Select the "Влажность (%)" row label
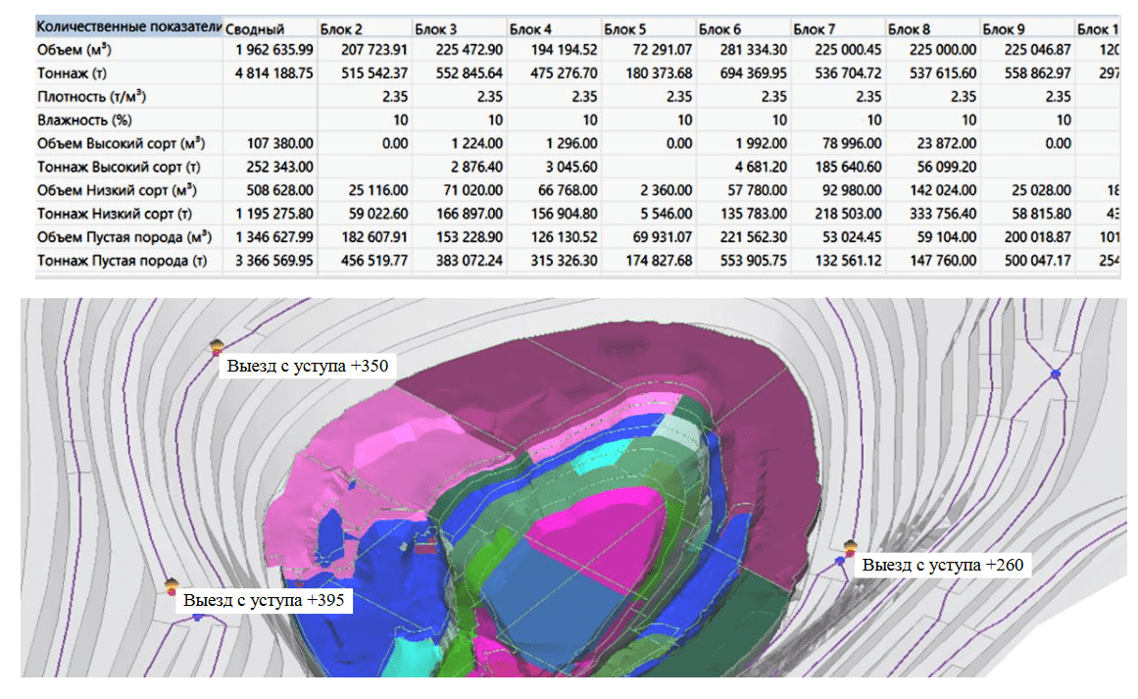Image resolution: width=1138 pixels, height=699 pixels. tap(82, 120)
